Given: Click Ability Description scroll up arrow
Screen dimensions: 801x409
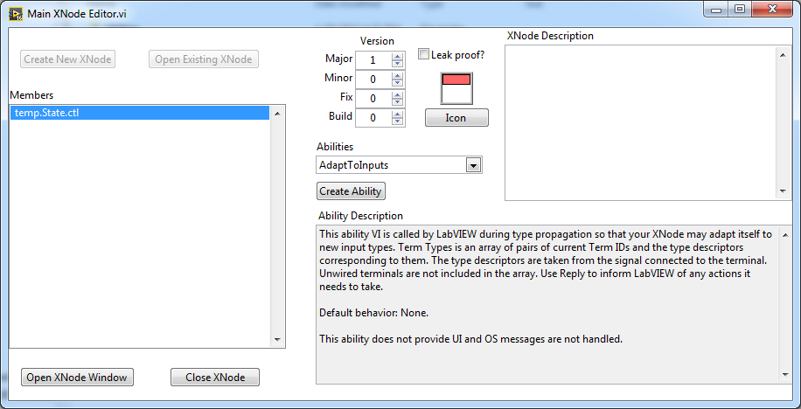Looking at the screenshot, I should 784,234.
